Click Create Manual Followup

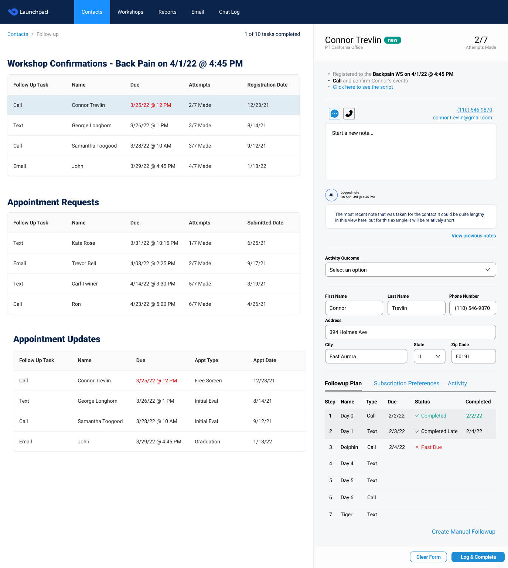[x=463, y=531]
